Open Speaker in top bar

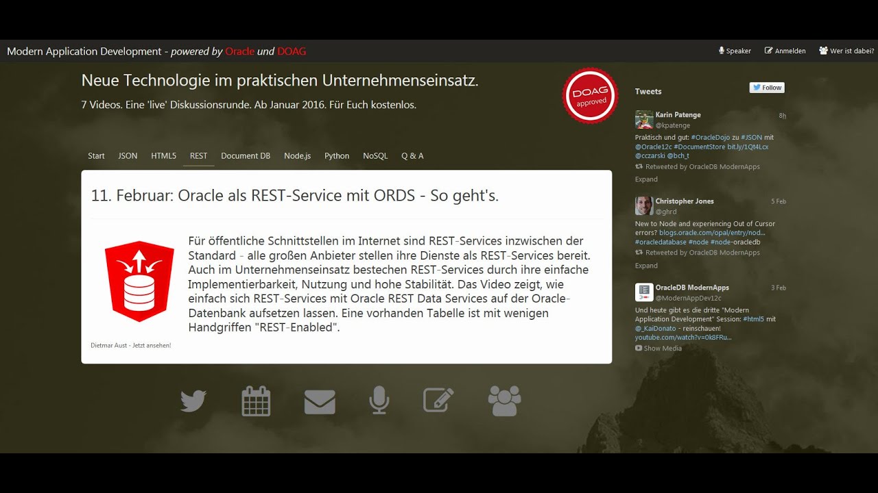coord(735,51)
